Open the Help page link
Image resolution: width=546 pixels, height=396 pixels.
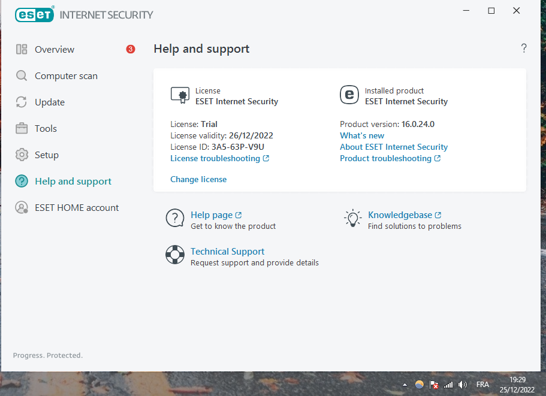(212, 215)
